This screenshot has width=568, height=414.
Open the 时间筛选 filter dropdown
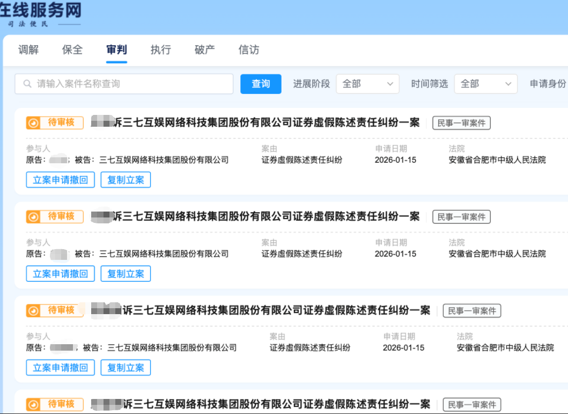tap(485, 84)
